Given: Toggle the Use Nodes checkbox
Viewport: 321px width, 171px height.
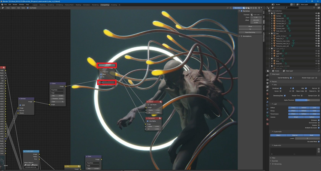Looking at the screenshot, I should point(28,8).
